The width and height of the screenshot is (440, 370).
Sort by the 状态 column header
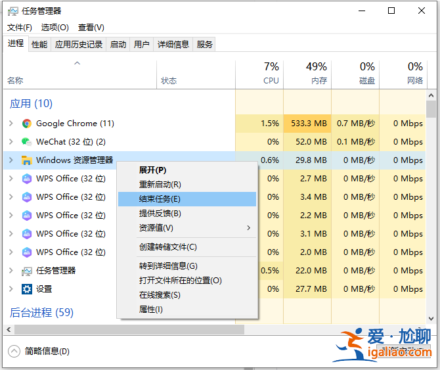196,75
